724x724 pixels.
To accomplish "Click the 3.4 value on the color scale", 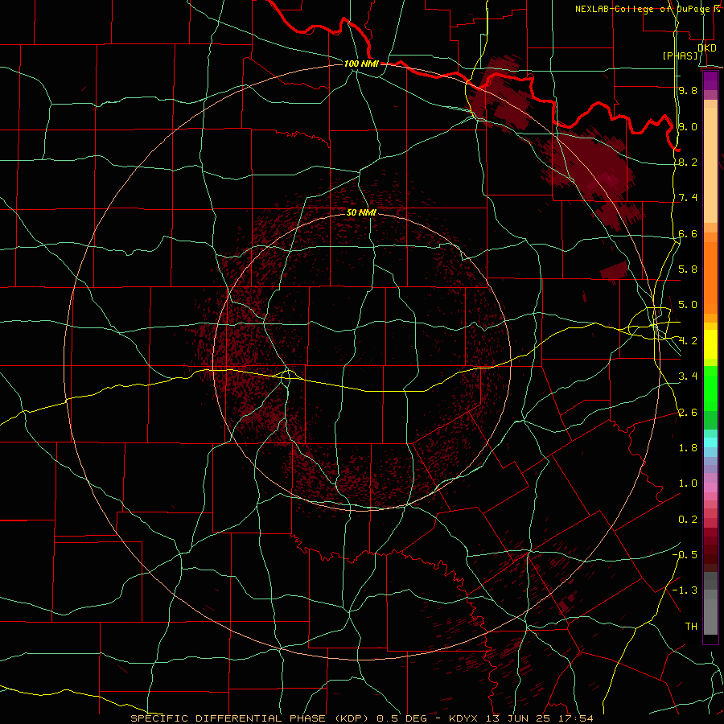I will click(688, 376).
